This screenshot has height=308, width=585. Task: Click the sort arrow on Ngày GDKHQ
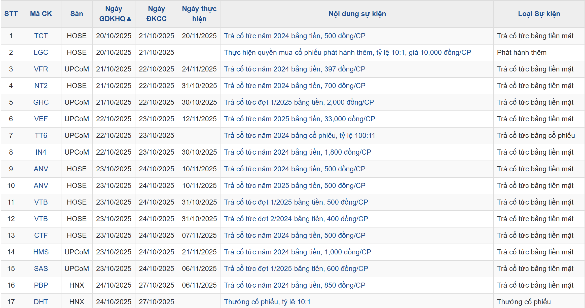pos(129,19)
